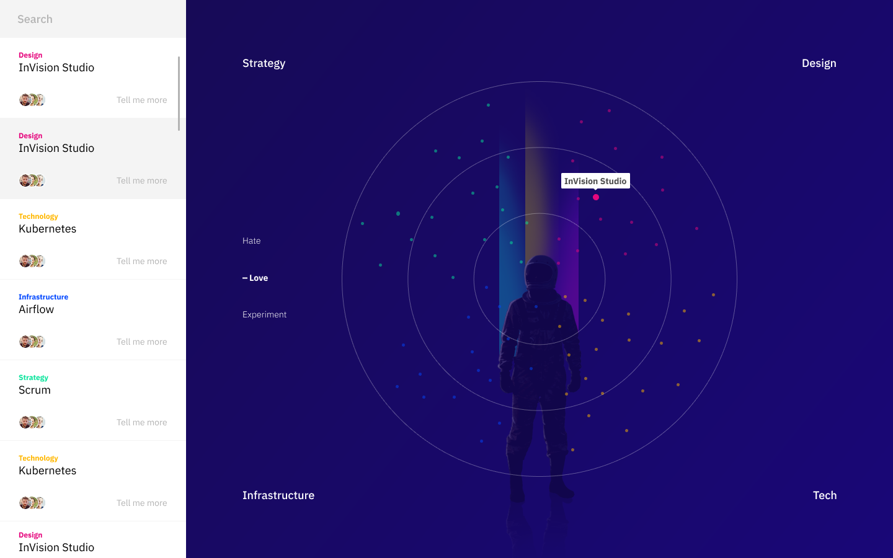The image size is (893, 558).
Task: Toggle the active Love ring filter
Action: pos(255,278)
